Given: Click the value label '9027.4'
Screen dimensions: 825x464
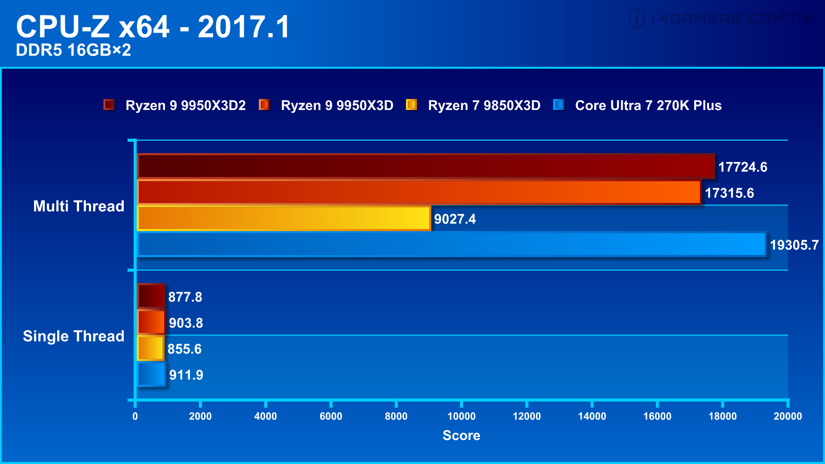Looking at the screenshot, I should (x=455, y=219).
